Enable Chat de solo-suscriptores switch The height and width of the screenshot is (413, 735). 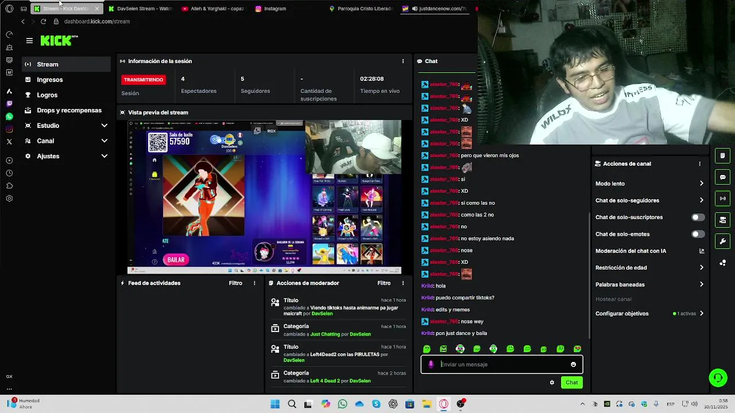(698, 217)
